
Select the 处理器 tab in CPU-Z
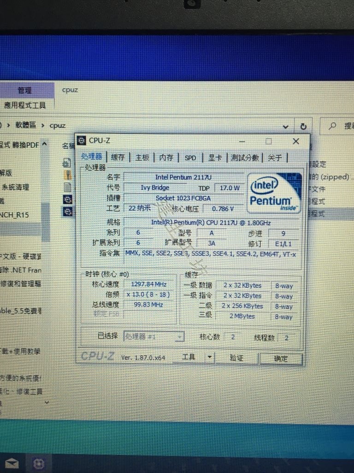[x=92, y=157]
